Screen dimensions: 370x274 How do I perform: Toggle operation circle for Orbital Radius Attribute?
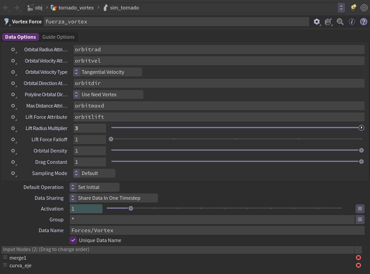point(13,49)
